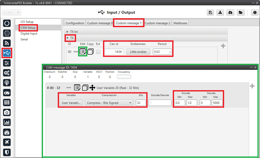This screenshot has width=260, height=158.
Task: Switch to Custom message 2 tab
Action: pos(157,23)
